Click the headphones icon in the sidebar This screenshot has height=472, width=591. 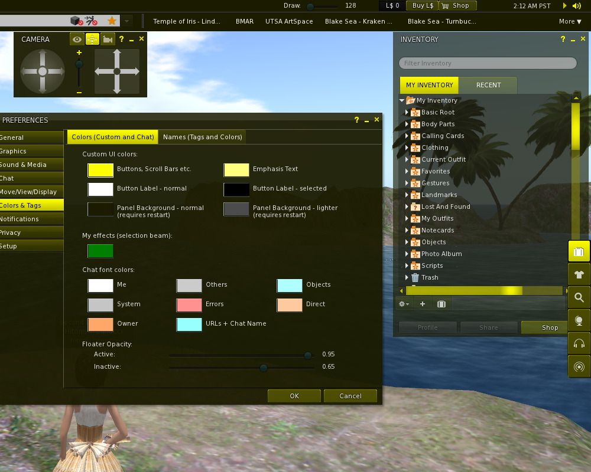[x=579, y=343]
